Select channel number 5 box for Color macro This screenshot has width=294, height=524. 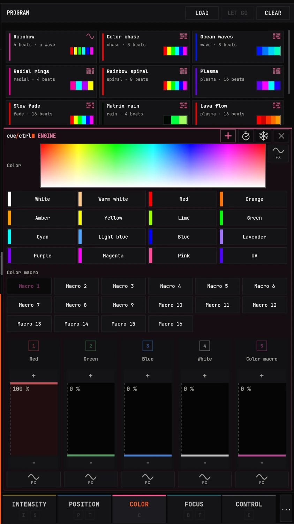[262, 346]
